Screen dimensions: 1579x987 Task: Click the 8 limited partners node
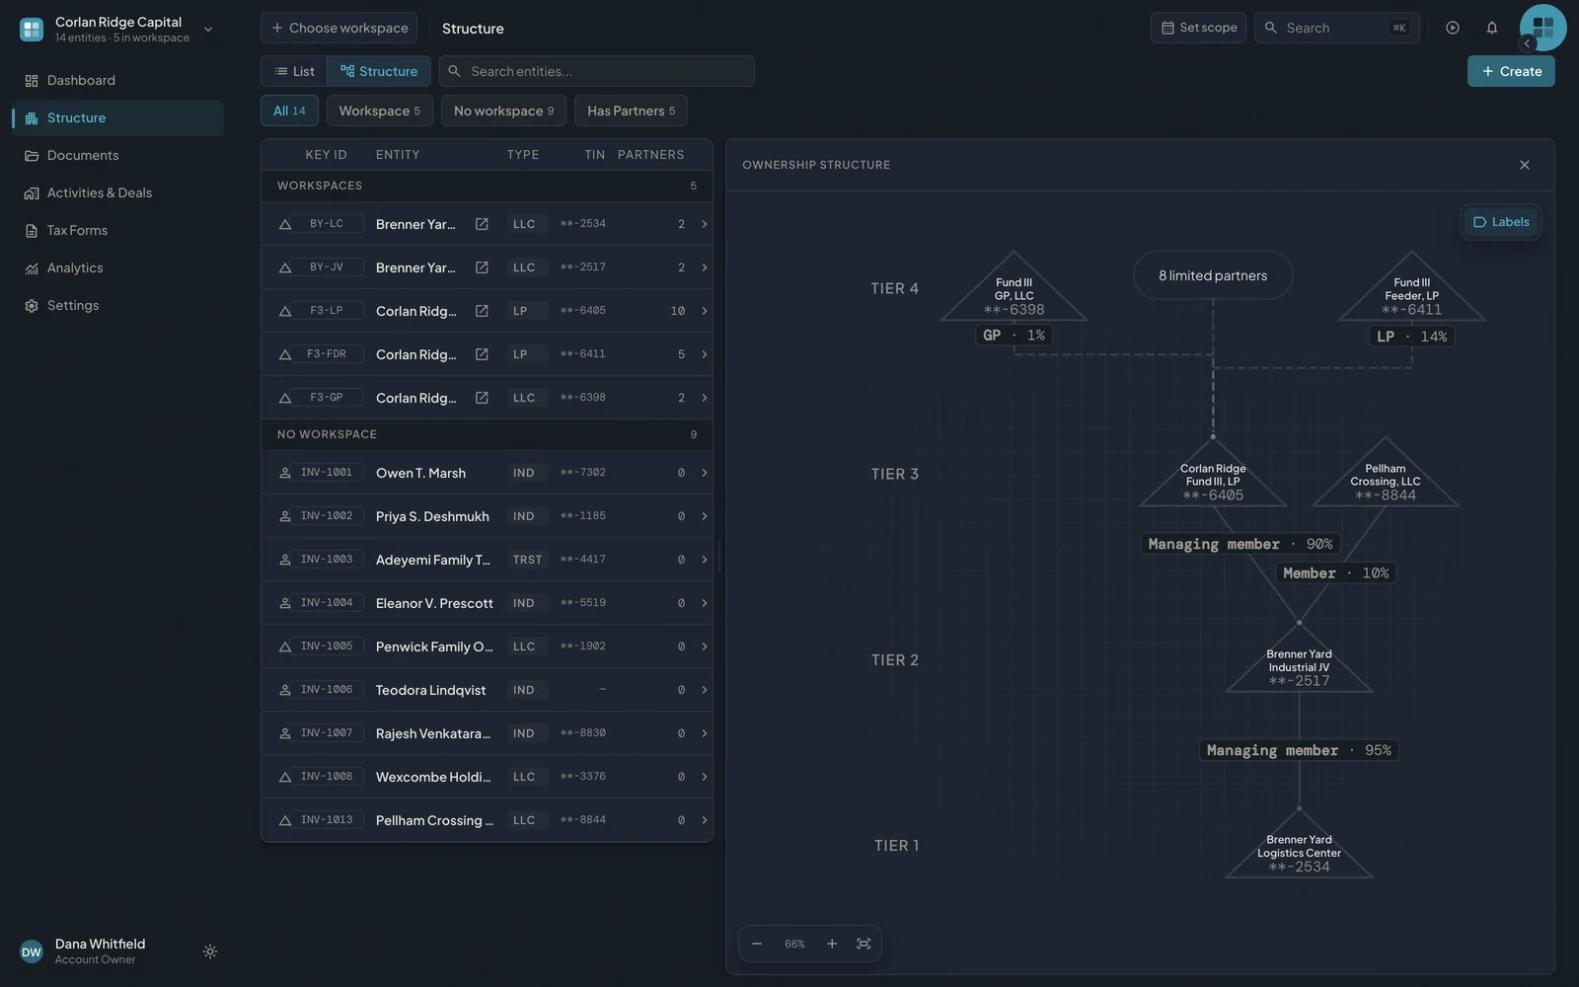[x=1213, y=275]
